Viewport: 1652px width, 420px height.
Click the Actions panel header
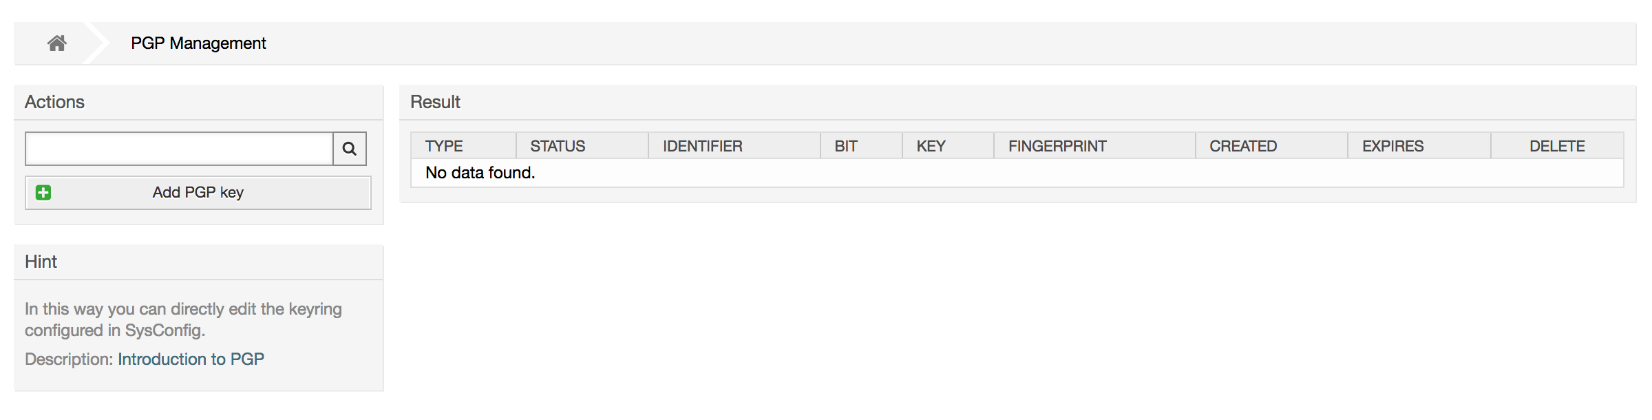pos(55,102)
